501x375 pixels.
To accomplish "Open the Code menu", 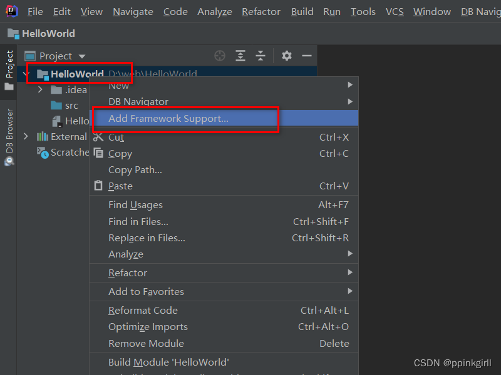I will coord(175,12).
